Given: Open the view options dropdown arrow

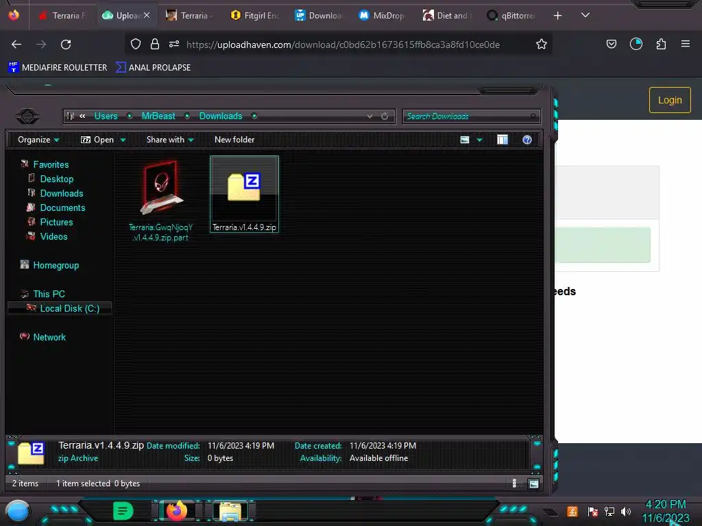Looking at the screenshot, I should pyautogui.click(x=479, y=140).
